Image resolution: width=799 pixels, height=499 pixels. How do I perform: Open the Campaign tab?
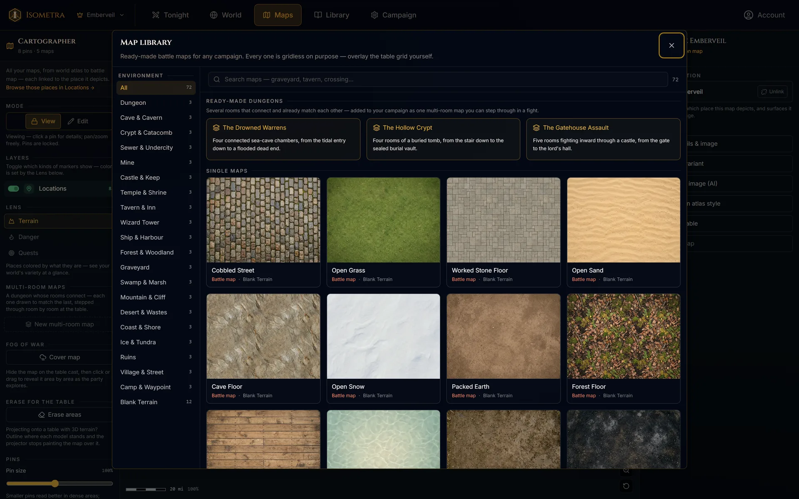393,15
